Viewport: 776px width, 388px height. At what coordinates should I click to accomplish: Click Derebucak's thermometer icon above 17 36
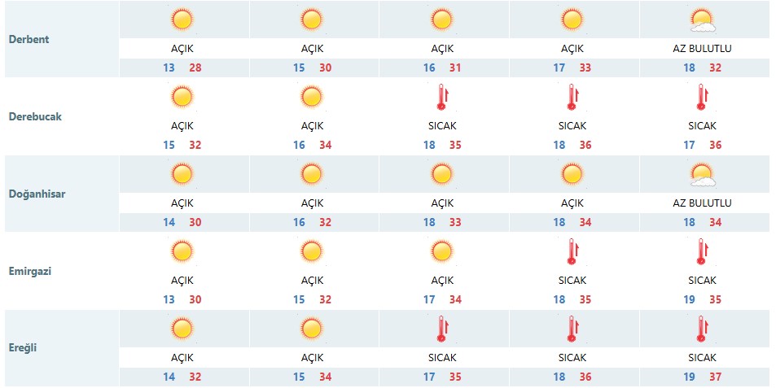702,97
